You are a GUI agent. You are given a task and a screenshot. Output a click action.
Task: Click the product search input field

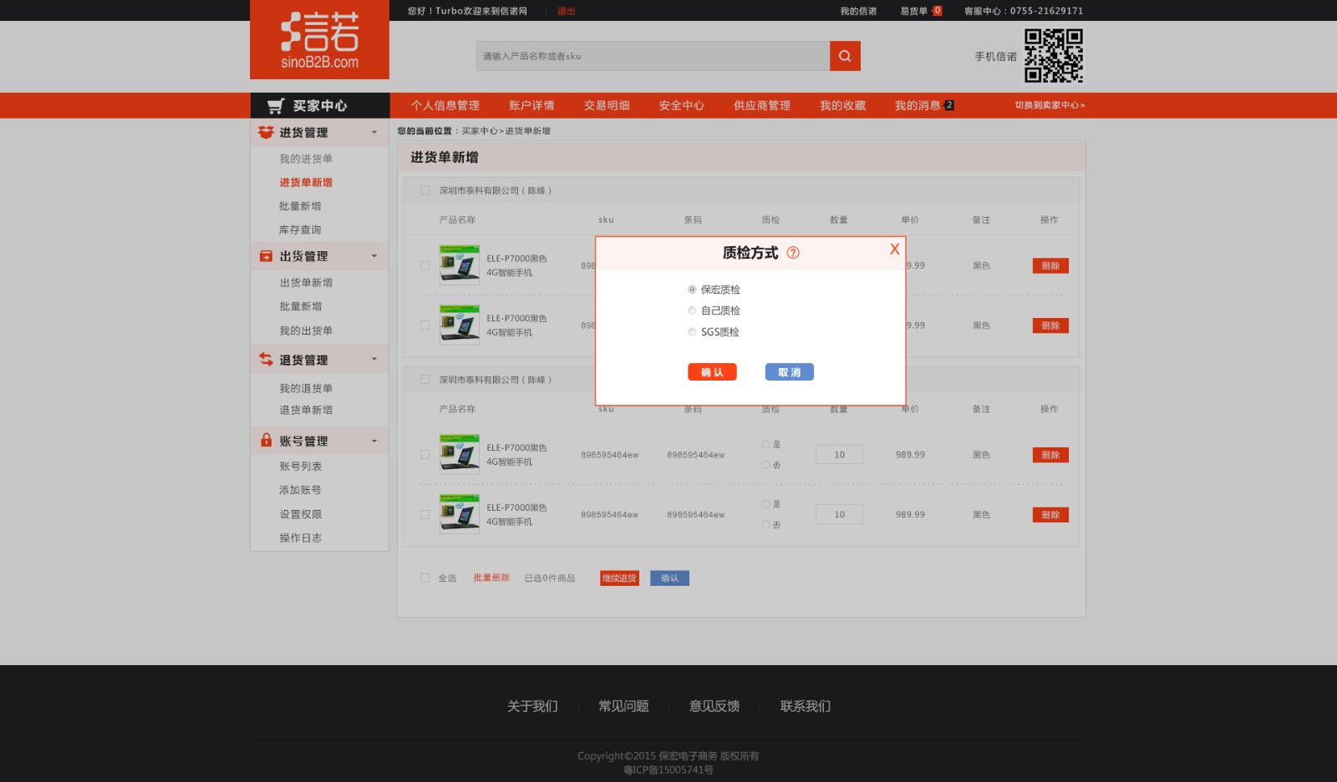652,56
